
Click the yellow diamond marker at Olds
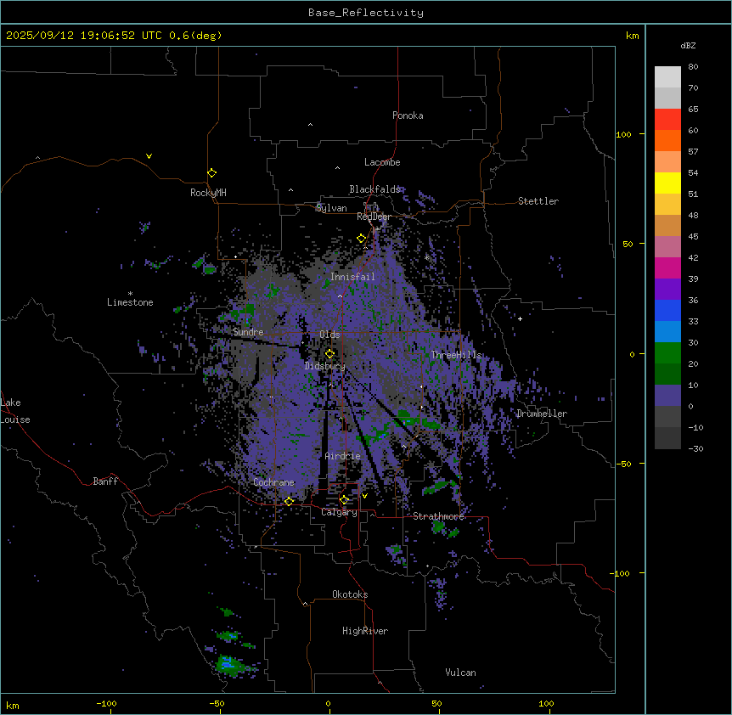click(x=329, y=353)
